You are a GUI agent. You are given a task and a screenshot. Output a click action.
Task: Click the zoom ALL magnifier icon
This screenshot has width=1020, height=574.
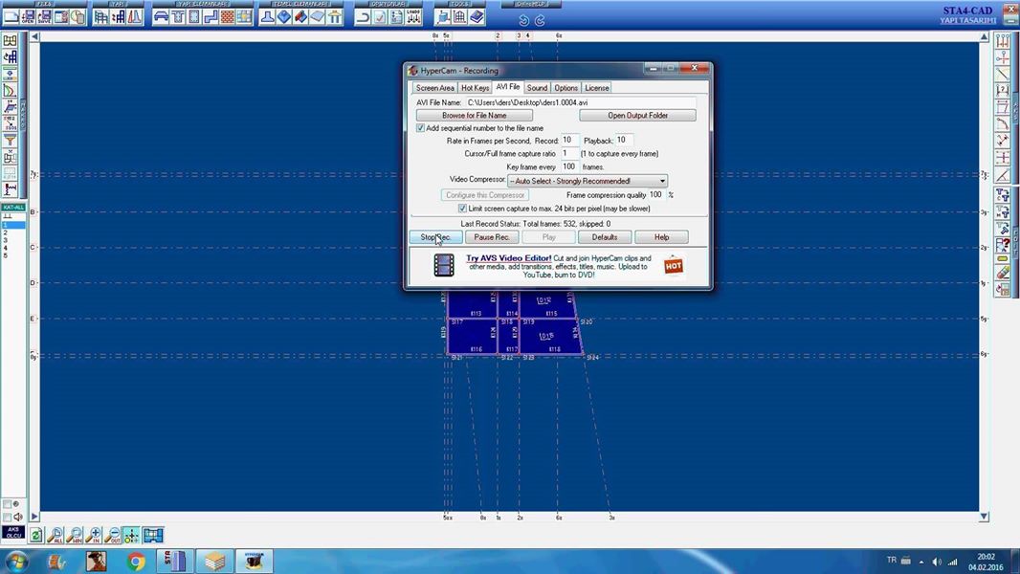point(55,535)
